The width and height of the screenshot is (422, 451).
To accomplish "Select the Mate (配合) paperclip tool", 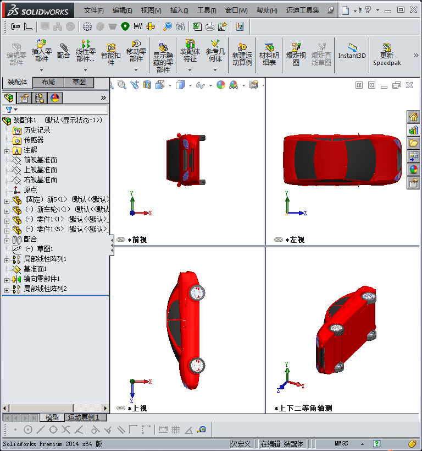I will pos(63,51).
